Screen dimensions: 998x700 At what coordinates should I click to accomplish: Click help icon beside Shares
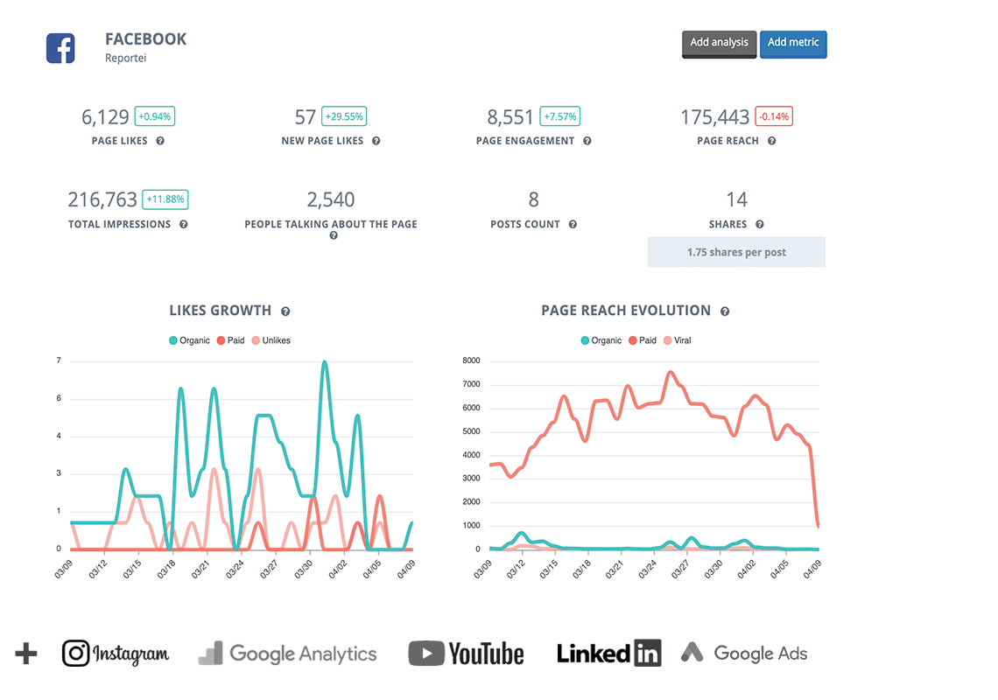(x=759, y=225)
